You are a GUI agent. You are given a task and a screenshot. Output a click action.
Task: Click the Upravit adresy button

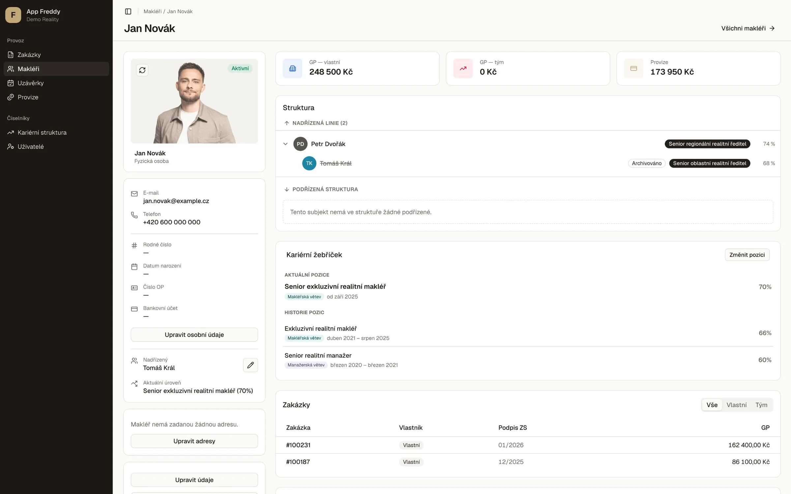coord(194,441)
